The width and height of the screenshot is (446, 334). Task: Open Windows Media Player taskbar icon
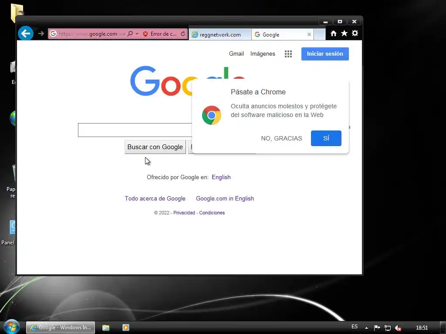click(x=126, y=327)
